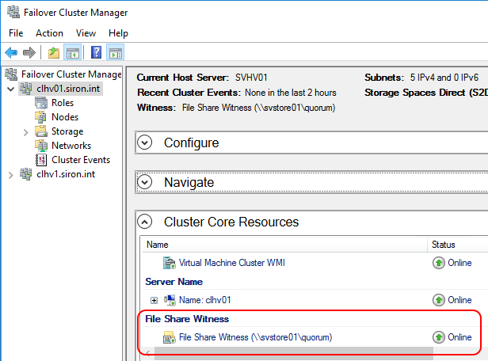488x361 pixels.
Task: Click the Configure section heading
Action: [192, 142]
